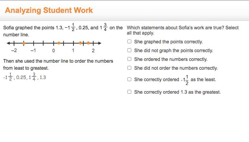
Task: Select '1.3 as the greatest' checkbox
Action: (x=130, y=92)
